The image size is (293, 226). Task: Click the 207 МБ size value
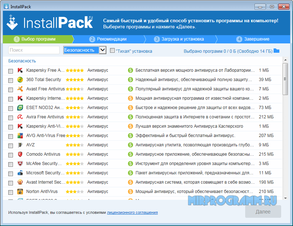266,136
